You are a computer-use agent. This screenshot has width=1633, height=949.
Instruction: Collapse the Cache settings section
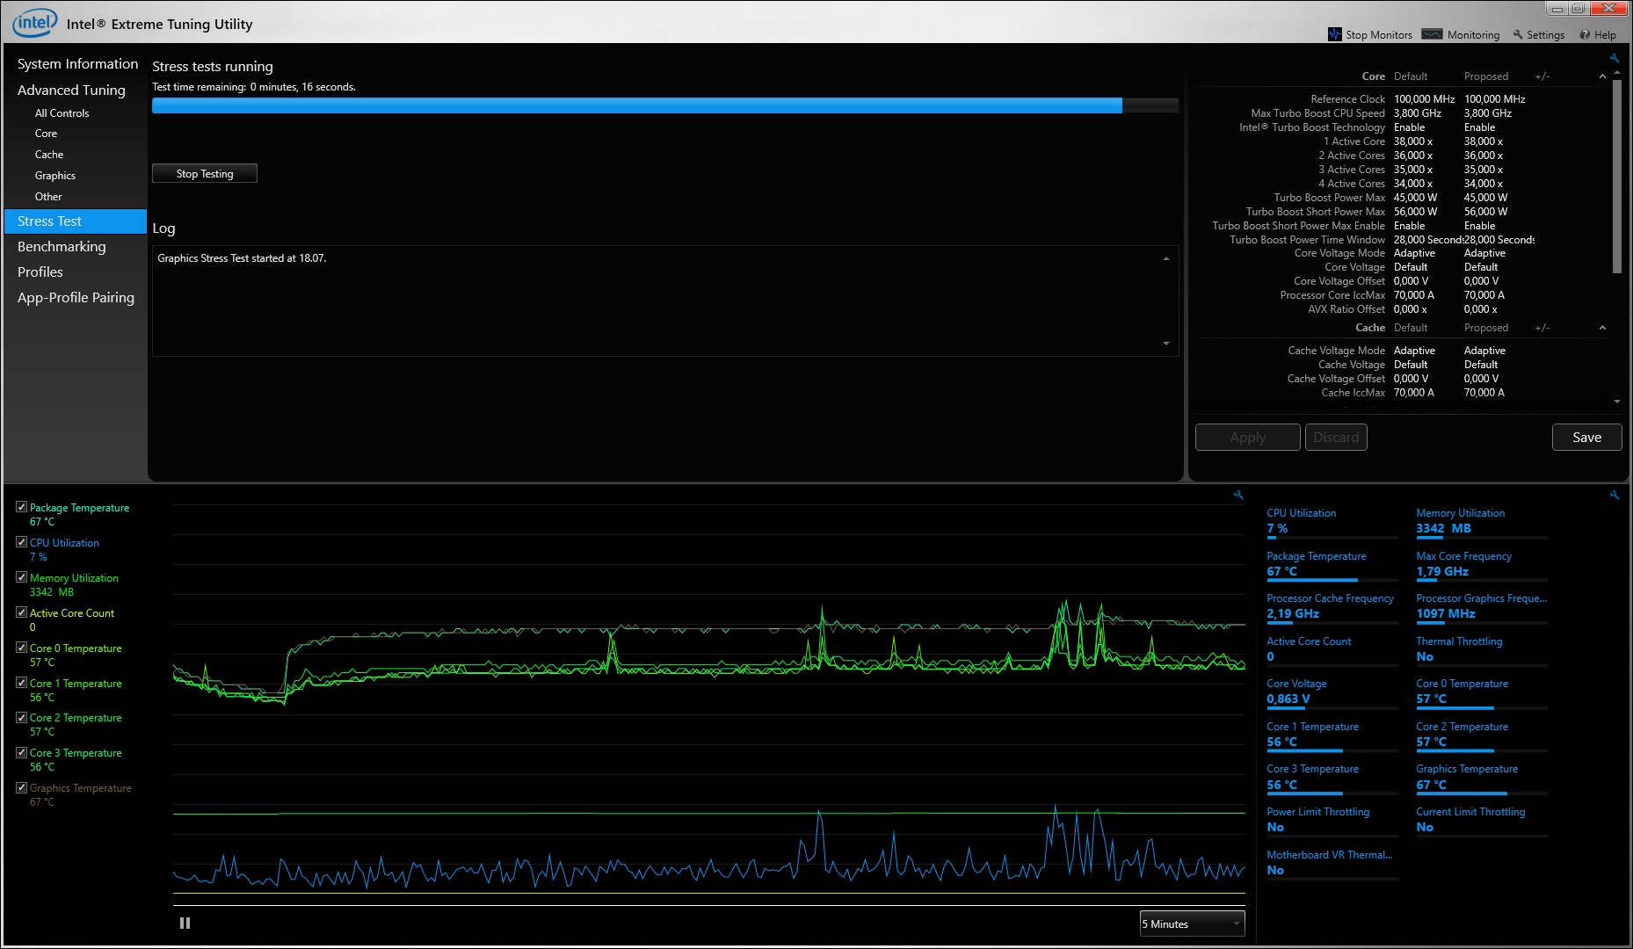1602,328
